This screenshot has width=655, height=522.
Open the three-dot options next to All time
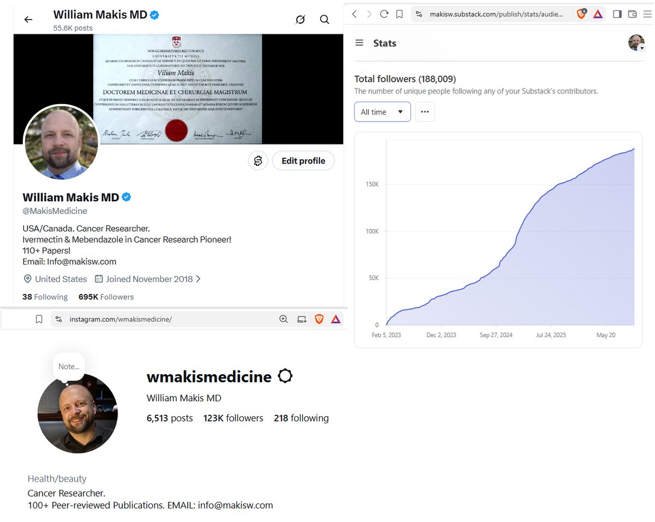[425, 112]
